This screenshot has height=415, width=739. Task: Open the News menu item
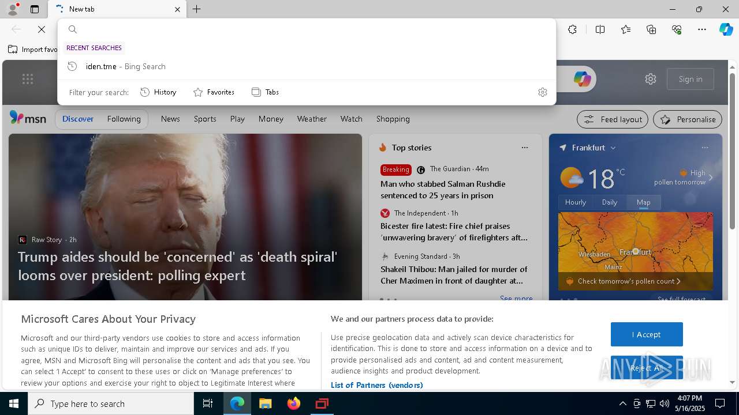click(170, 119)
